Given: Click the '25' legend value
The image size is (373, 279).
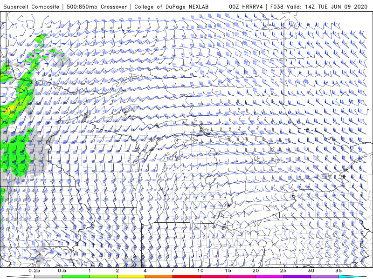Looking at the screenshot, I should [x=283, y=271].
